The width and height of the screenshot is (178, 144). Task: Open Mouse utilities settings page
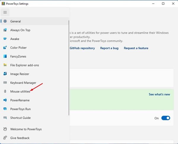point(20,91)
